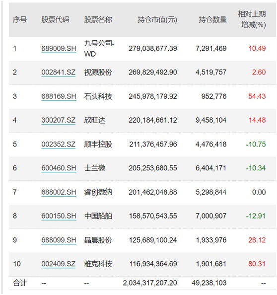Open stock code link 600150.SH
Image resolution: width=277 pixels, height=295 pixels.
59,216
